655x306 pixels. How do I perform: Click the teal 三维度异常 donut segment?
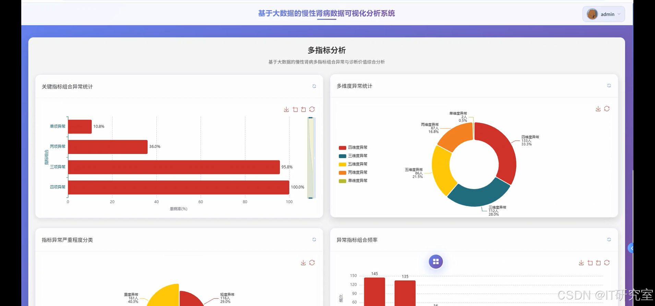coord(478,197)
